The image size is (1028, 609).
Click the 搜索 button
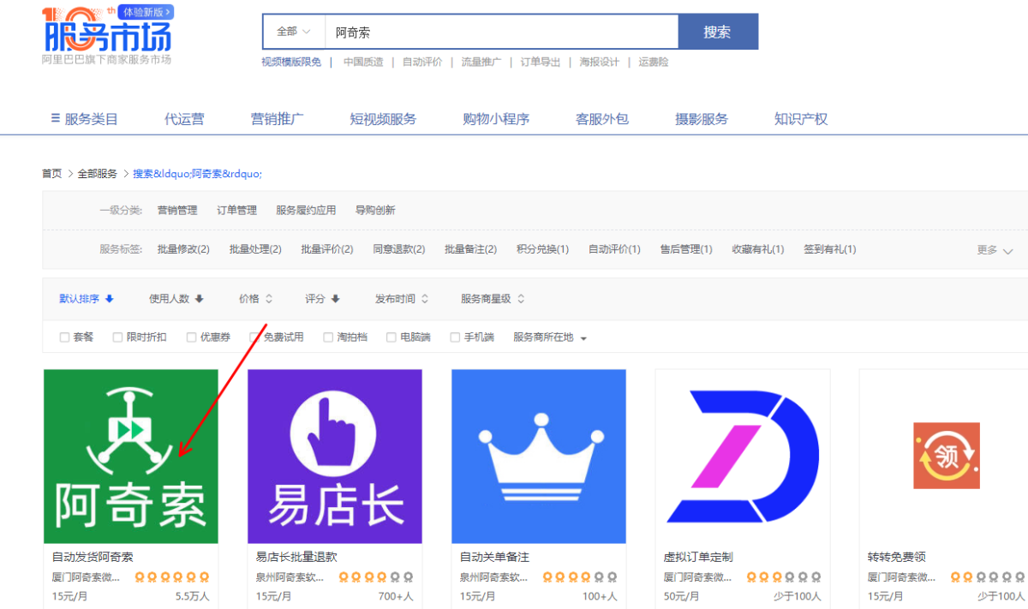click(x=718, y=32)
